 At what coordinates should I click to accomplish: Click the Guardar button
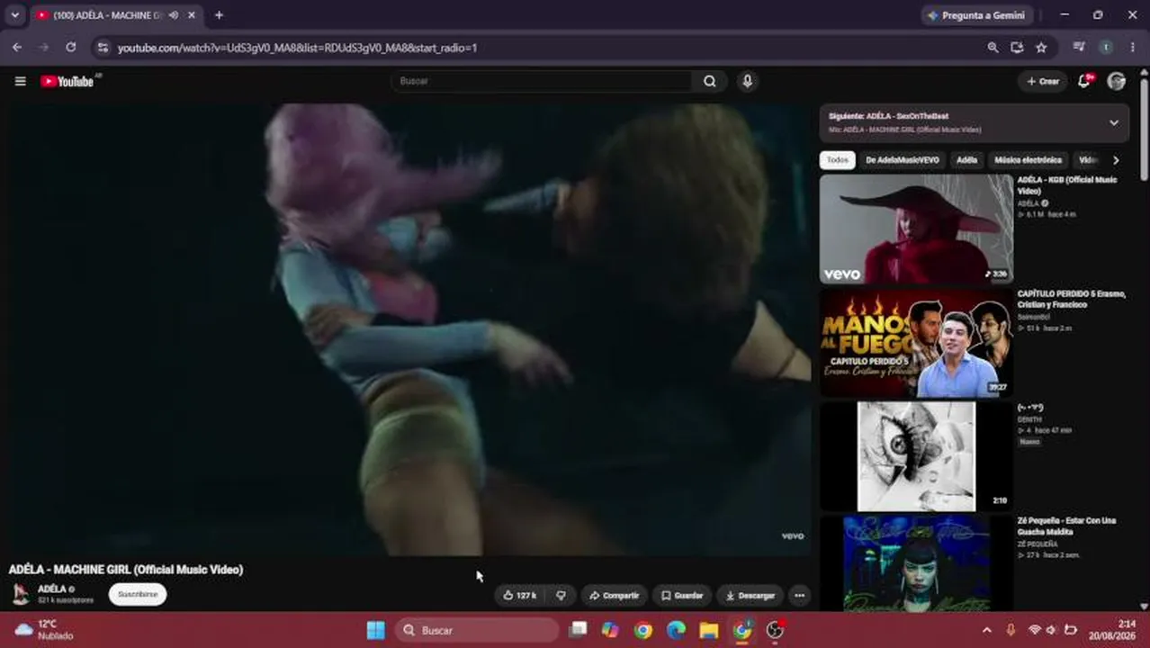point(681,595)
